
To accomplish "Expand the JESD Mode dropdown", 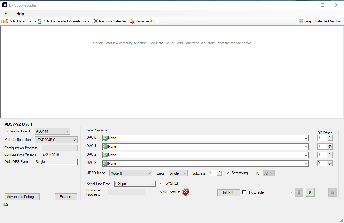I will tap(131, 173).
